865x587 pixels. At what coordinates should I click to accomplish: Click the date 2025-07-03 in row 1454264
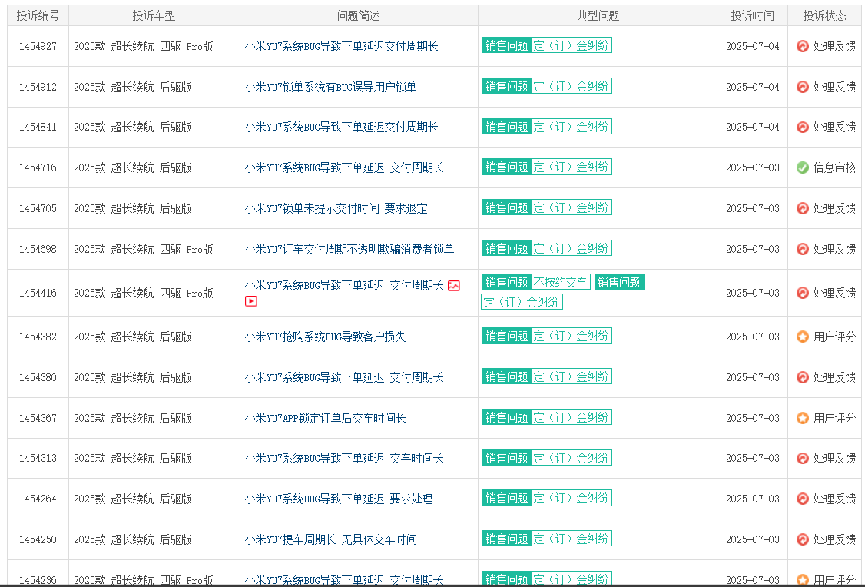(x=753, y=499)
